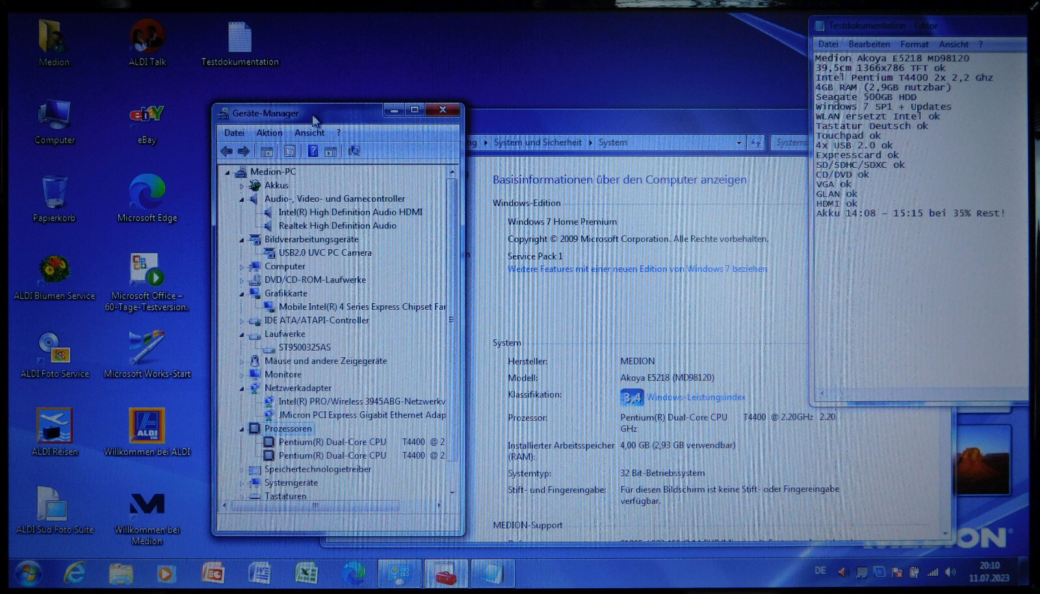Open Word from the taskbar

[260, 573]
